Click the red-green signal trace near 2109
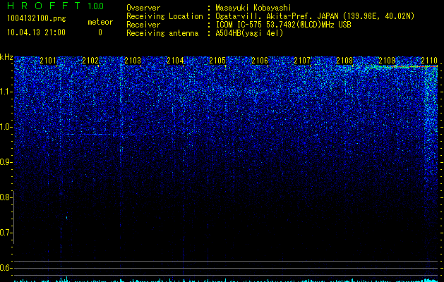 [402, 67]
